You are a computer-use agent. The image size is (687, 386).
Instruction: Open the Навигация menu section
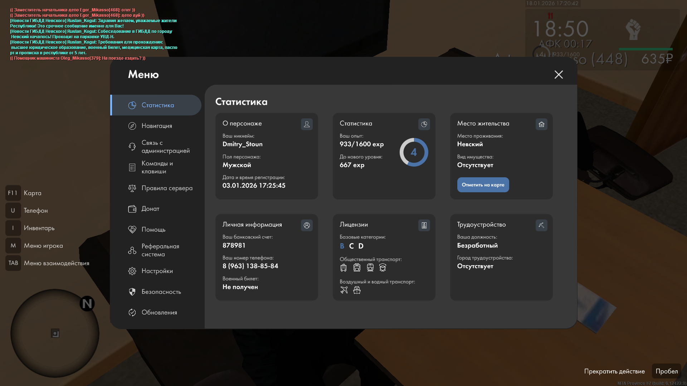pos(156,126)
